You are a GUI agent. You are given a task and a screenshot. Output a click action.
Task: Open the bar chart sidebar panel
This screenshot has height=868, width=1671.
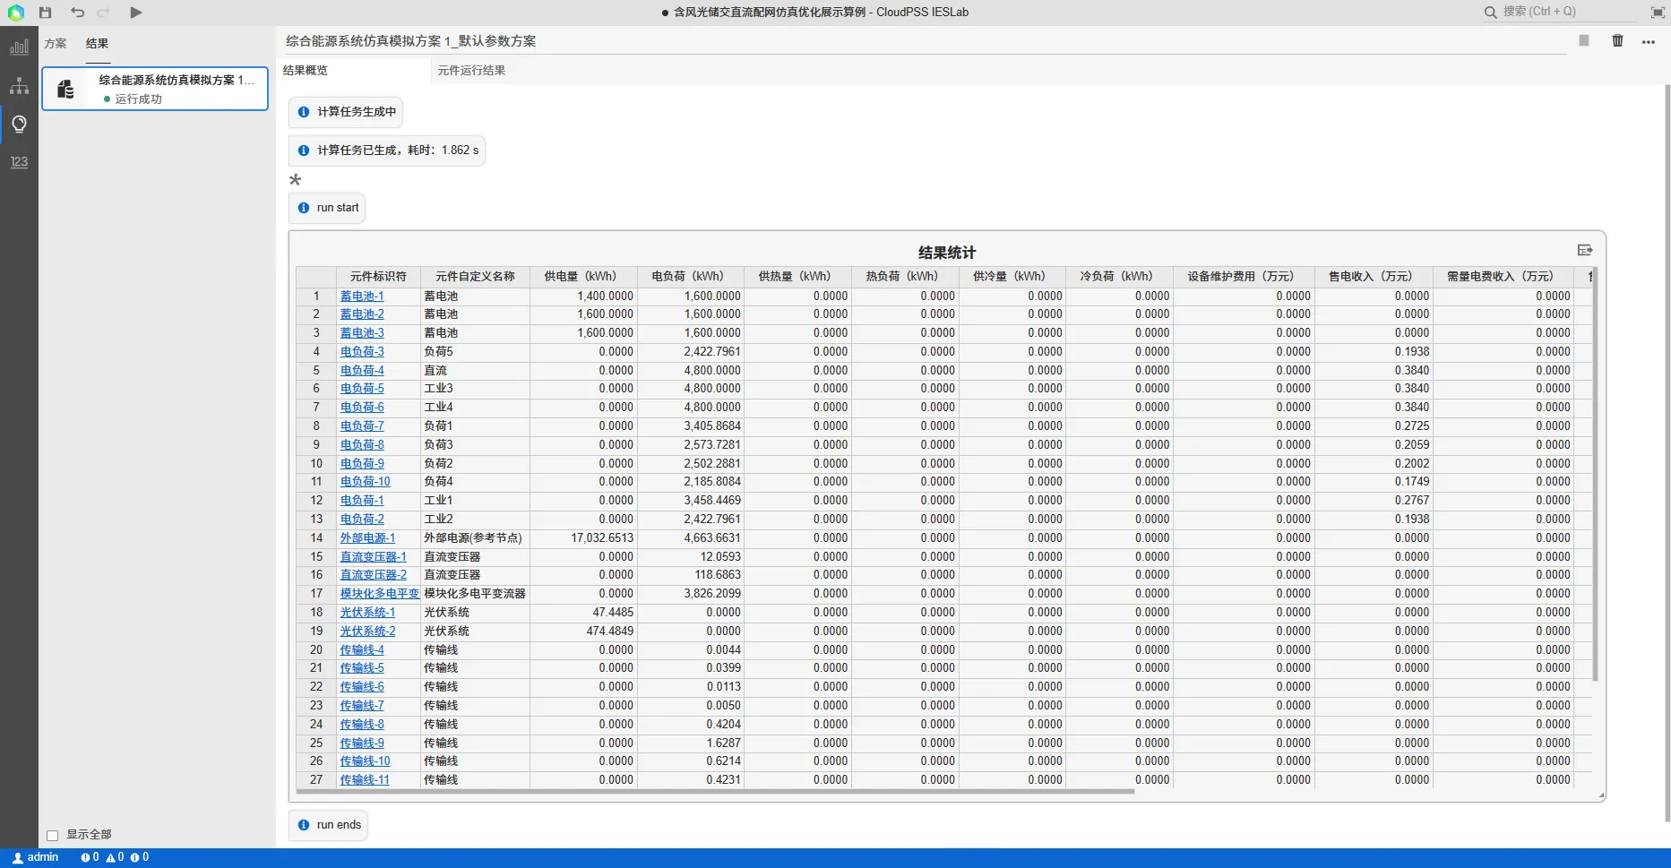click(x=19, y=47)
